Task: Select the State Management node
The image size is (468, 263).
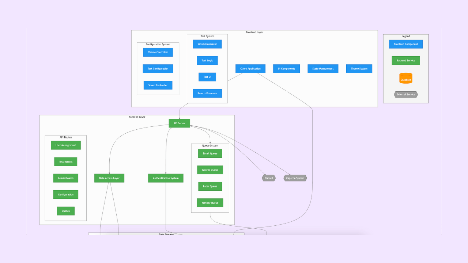Action: [323, 69]
